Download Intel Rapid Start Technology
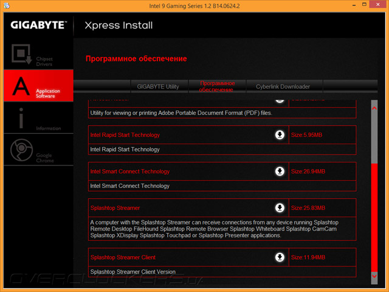This screenshot has width=389, height=292. click(280, 135)
